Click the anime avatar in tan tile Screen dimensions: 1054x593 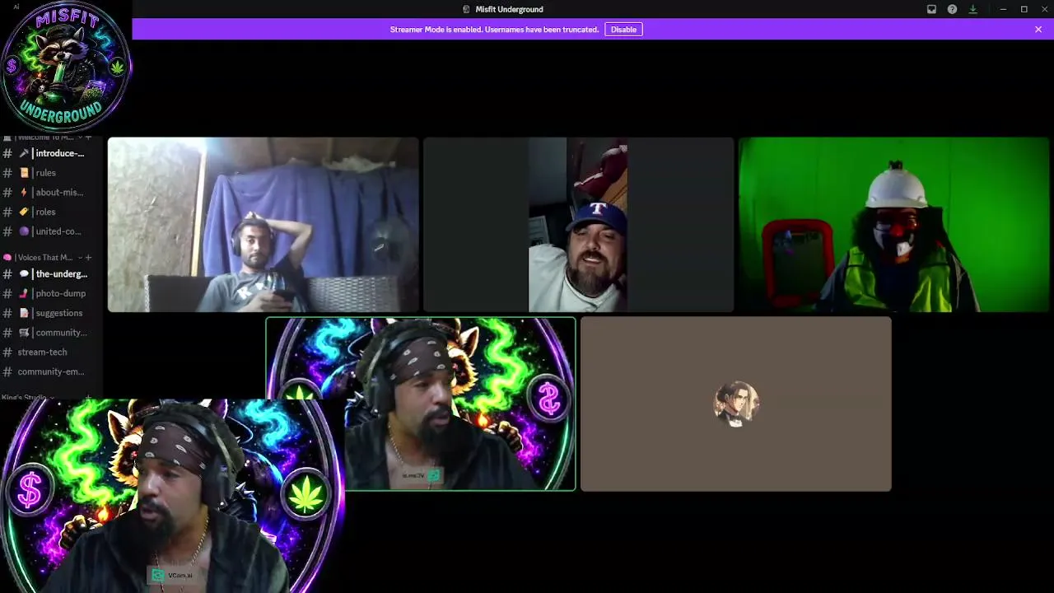click(736, 404)
